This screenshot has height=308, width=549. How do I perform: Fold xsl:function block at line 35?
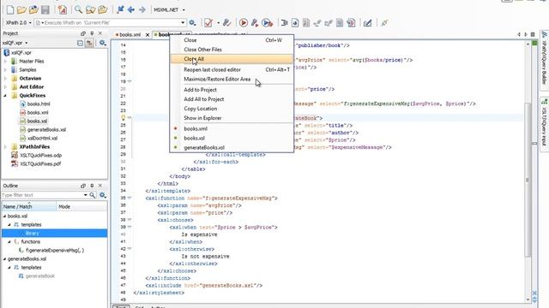tap(130, 198)
